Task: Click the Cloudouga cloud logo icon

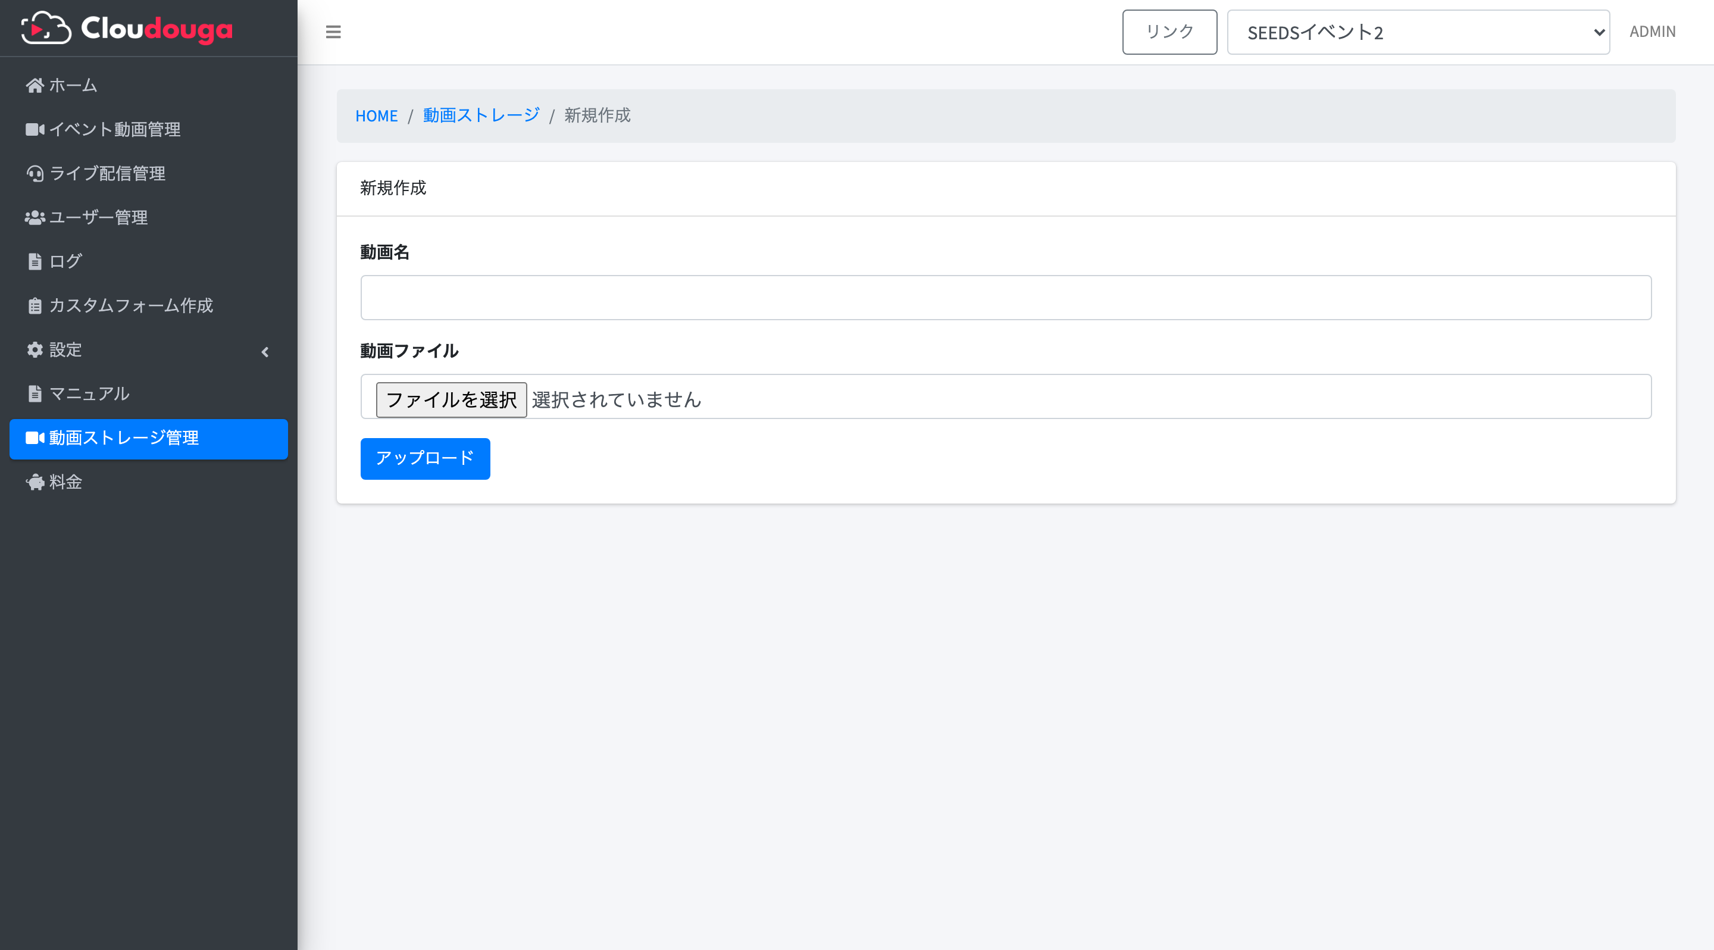Action: coord(46,29)
